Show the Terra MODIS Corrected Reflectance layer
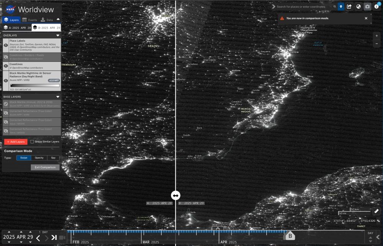 (6, 131)
